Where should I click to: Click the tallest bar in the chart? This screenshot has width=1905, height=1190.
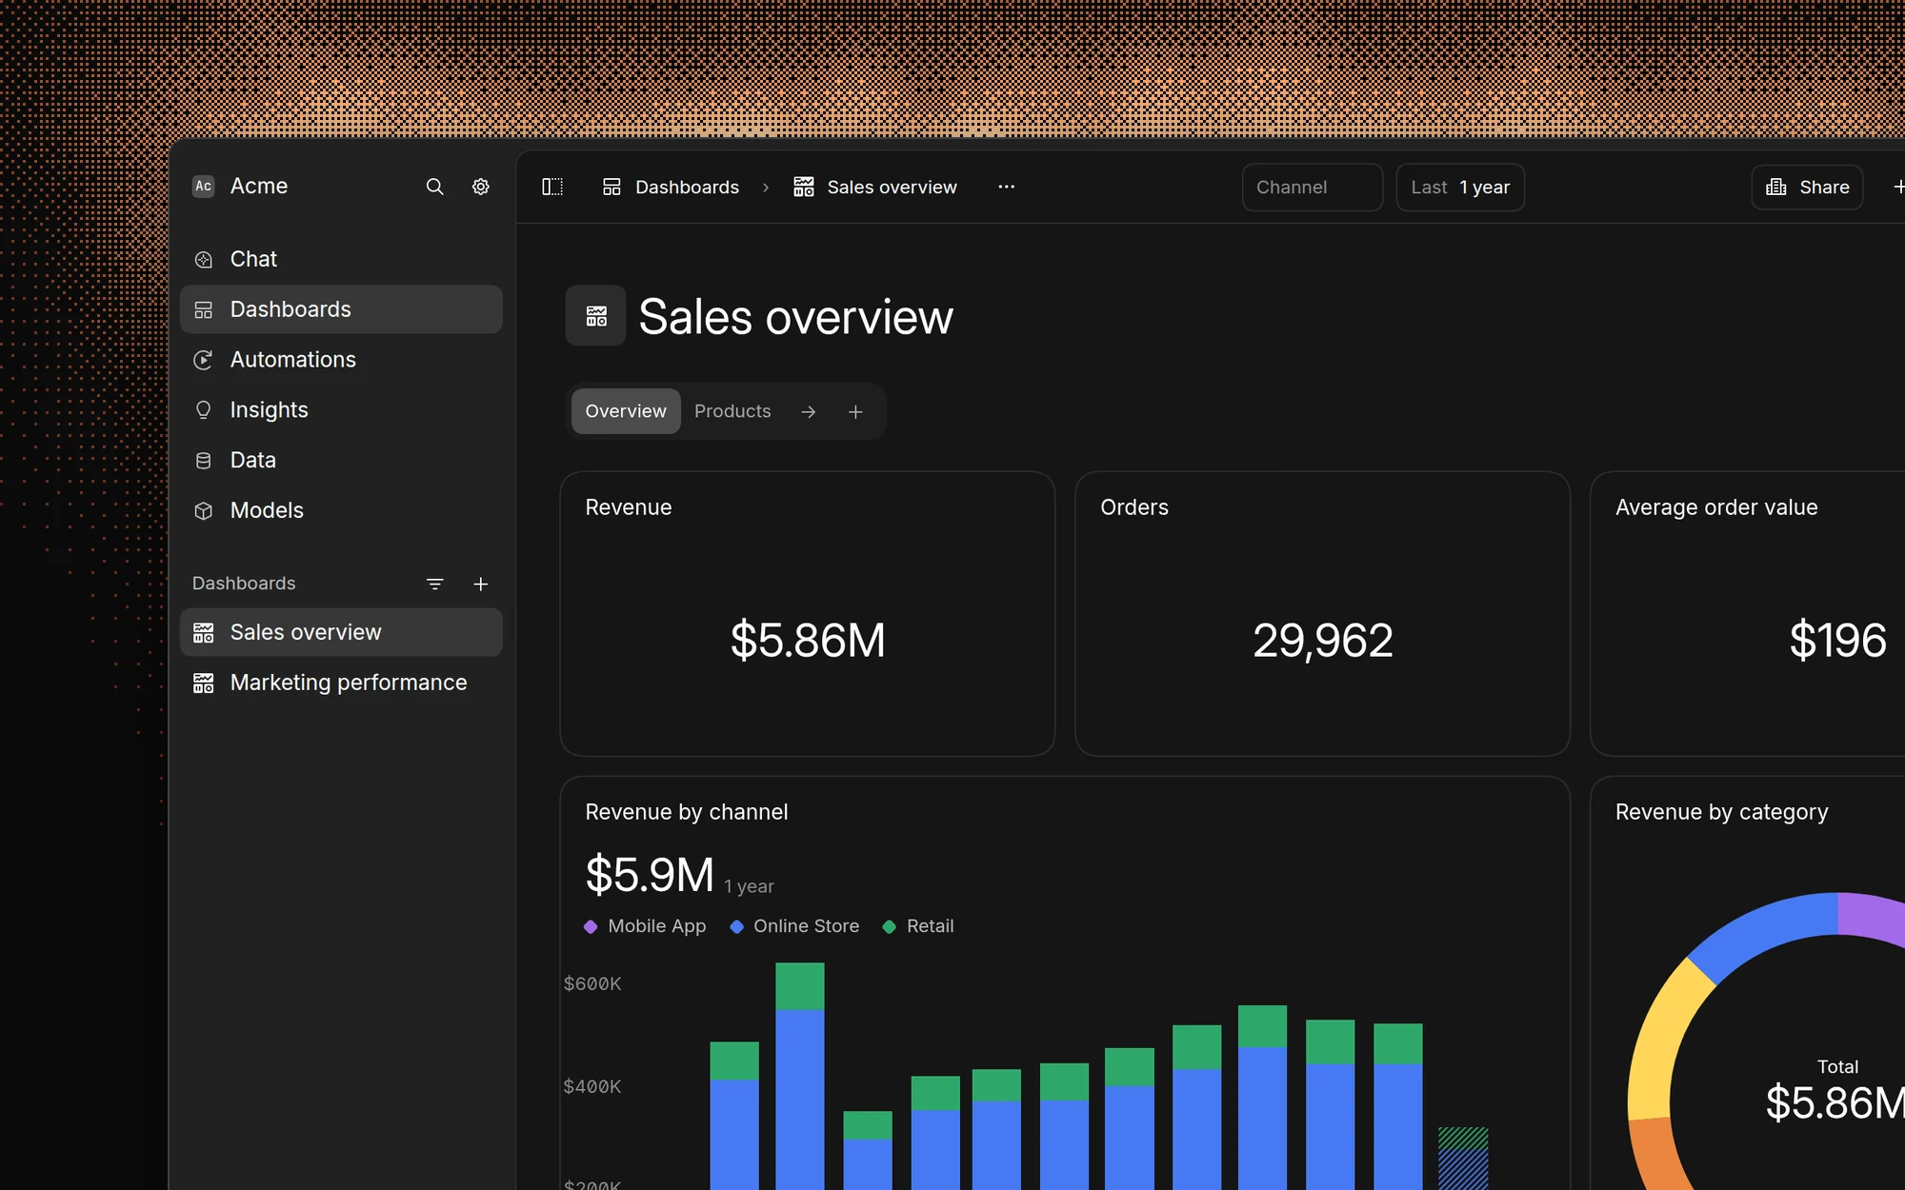pyautogui.click(x=800, y=1076)
